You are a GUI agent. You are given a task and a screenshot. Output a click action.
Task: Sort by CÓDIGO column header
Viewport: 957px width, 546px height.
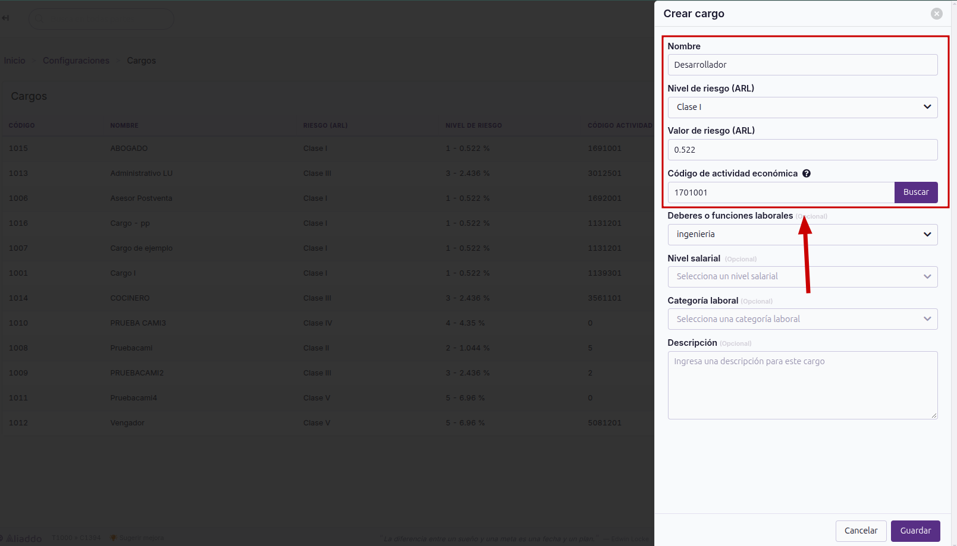tap(21, 125)
